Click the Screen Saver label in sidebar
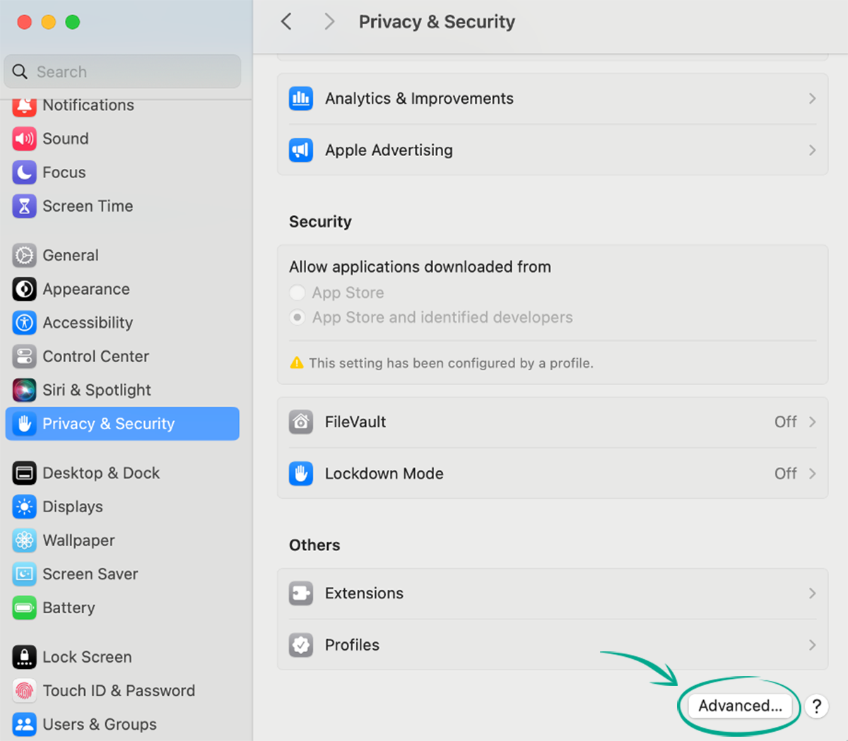The width and height of the screenshot is (848, 741). (x=90, y=574)
